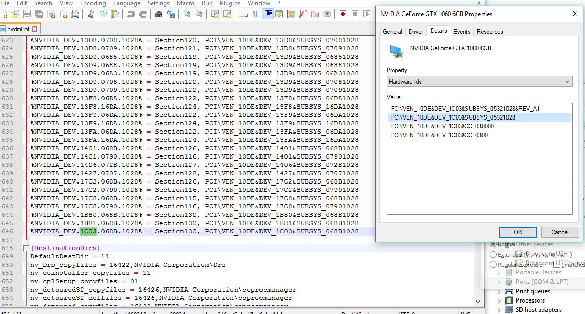Select the Normal search mode radio button

point(493,245)
